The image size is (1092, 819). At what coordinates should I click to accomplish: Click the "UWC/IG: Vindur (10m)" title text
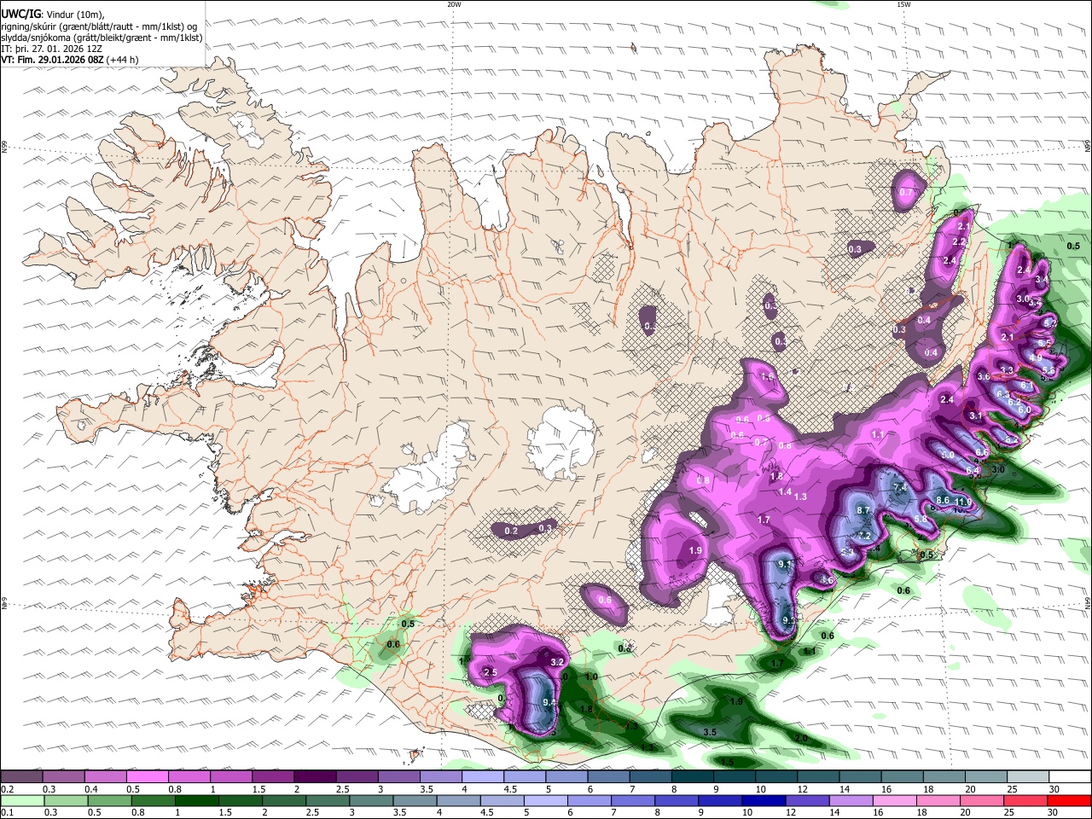[53, 15]
